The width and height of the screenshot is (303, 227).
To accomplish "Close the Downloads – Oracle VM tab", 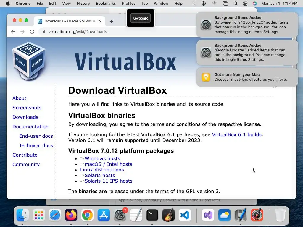I will 100,21.
